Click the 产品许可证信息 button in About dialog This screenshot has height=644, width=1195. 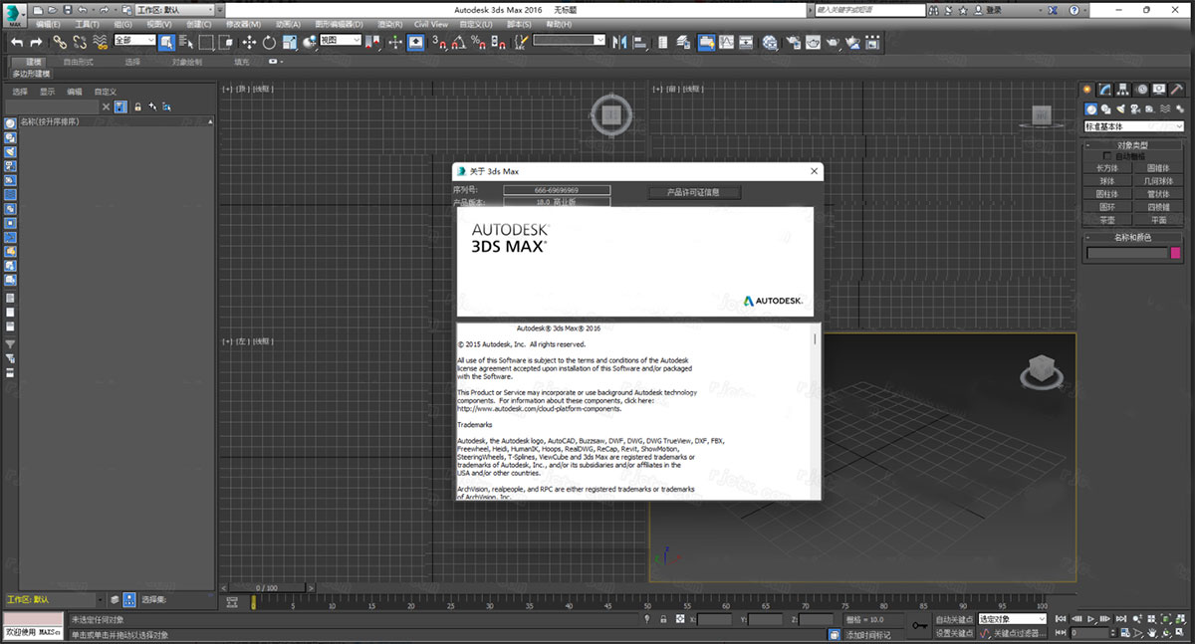pyautogui.click(x=692, y=192)
